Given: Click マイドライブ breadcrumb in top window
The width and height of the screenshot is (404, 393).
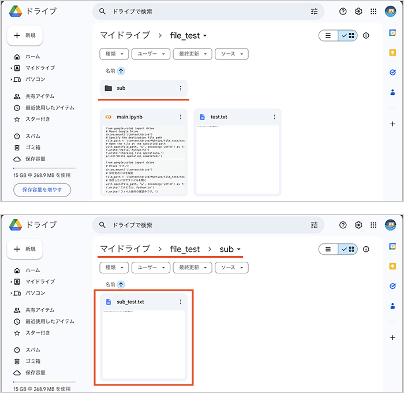Looking at the screenshot, I should click(x=125, y=35).
